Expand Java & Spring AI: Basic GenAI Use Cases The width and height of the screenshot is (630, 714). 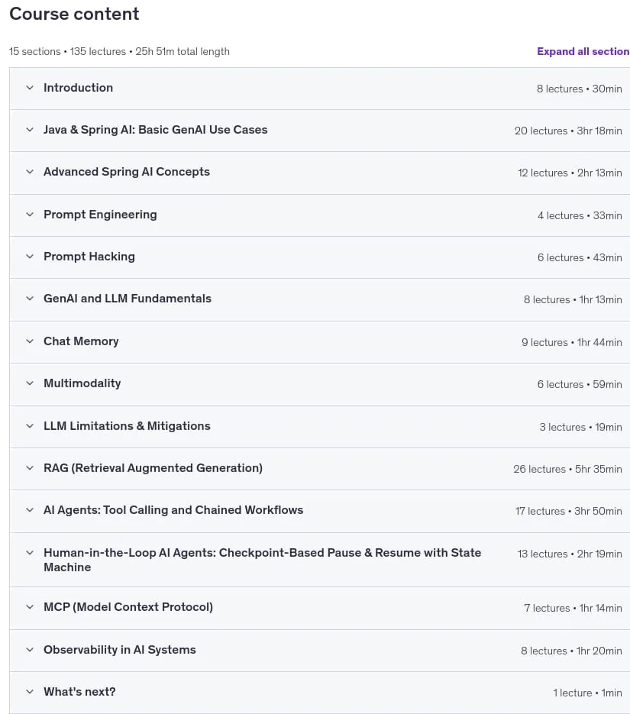click(x=30, y=130)
